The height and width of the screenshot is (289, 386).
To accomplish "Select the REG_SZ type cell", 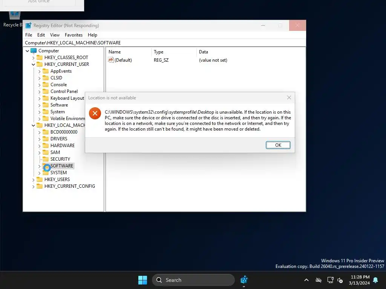I will 161,60.
